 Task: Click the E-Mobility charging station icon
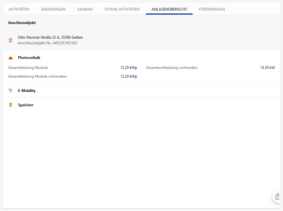point(11,91)
